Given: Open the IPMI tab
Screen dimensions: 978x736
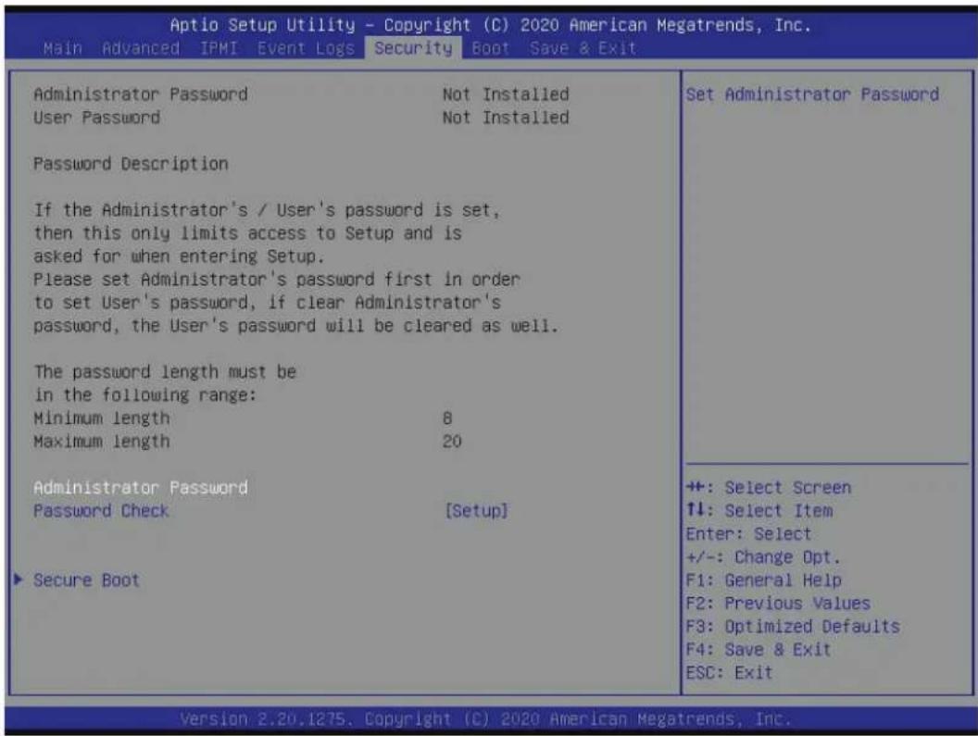Looking at the screenshot, I should (219, 48).
